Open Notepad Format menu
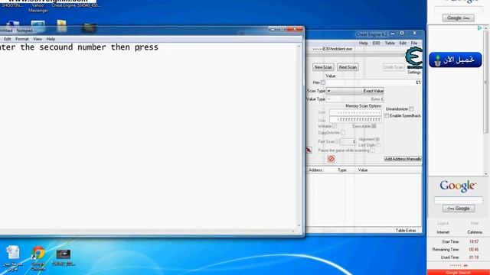The height and width of the screenshot is (275, 490). (x=22, y=39)
